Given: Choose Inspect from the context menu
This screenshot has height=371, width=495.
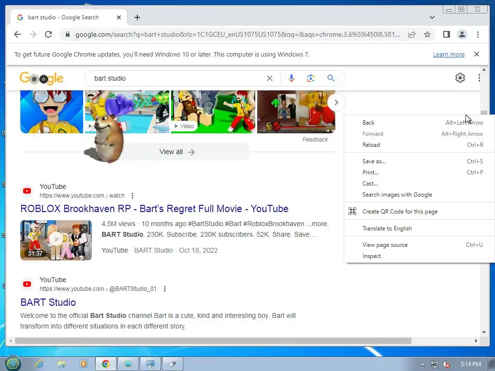Looking at the screenshot, I should [419, 256].
